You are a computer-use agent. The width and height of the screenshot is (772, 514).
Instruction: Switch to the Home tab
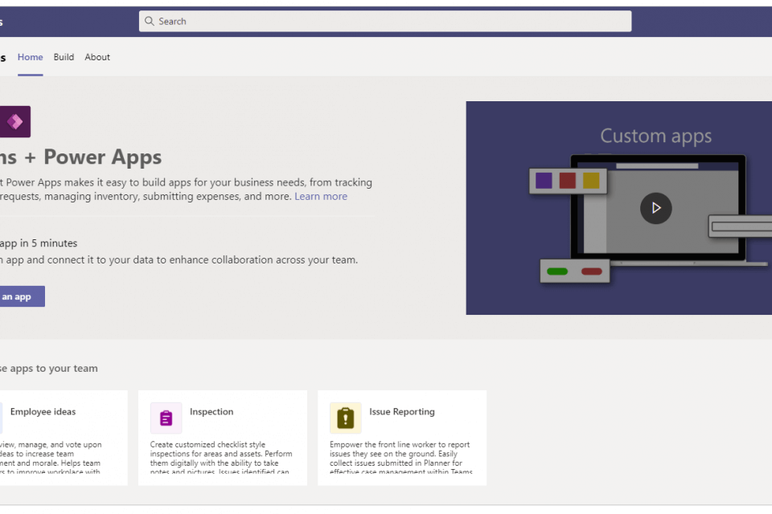[x=31, y=57]
